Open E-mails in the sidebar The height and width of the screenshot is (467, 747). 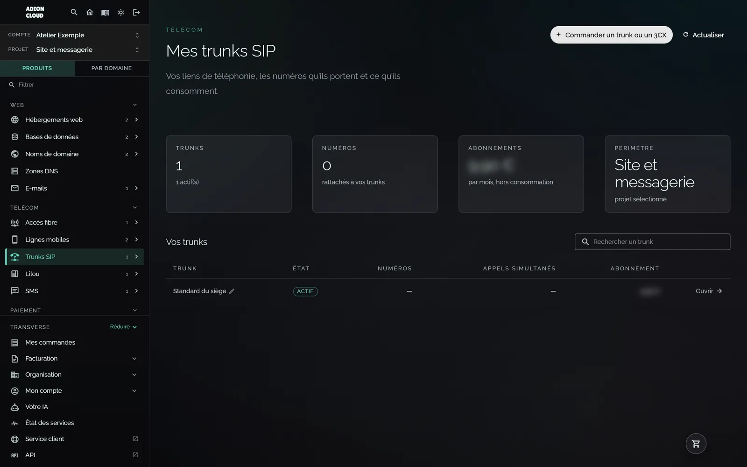point(74,188)
